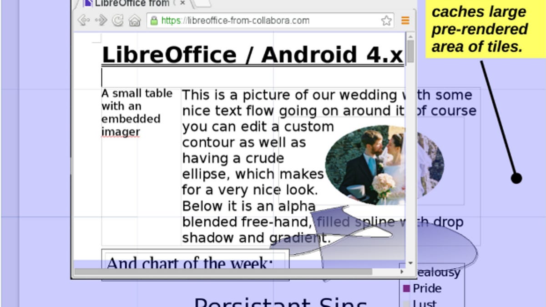Click the "Pride" legend label
Viewport: 546px width, 307px height.
click(x=427, y=288)
